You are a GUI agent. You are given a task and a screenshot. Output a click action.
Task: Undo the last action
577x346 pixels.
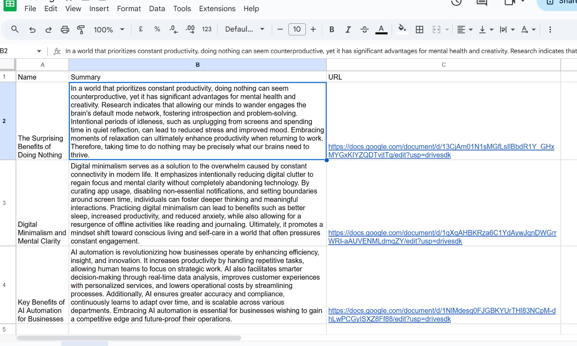click(x=32, y=30)
